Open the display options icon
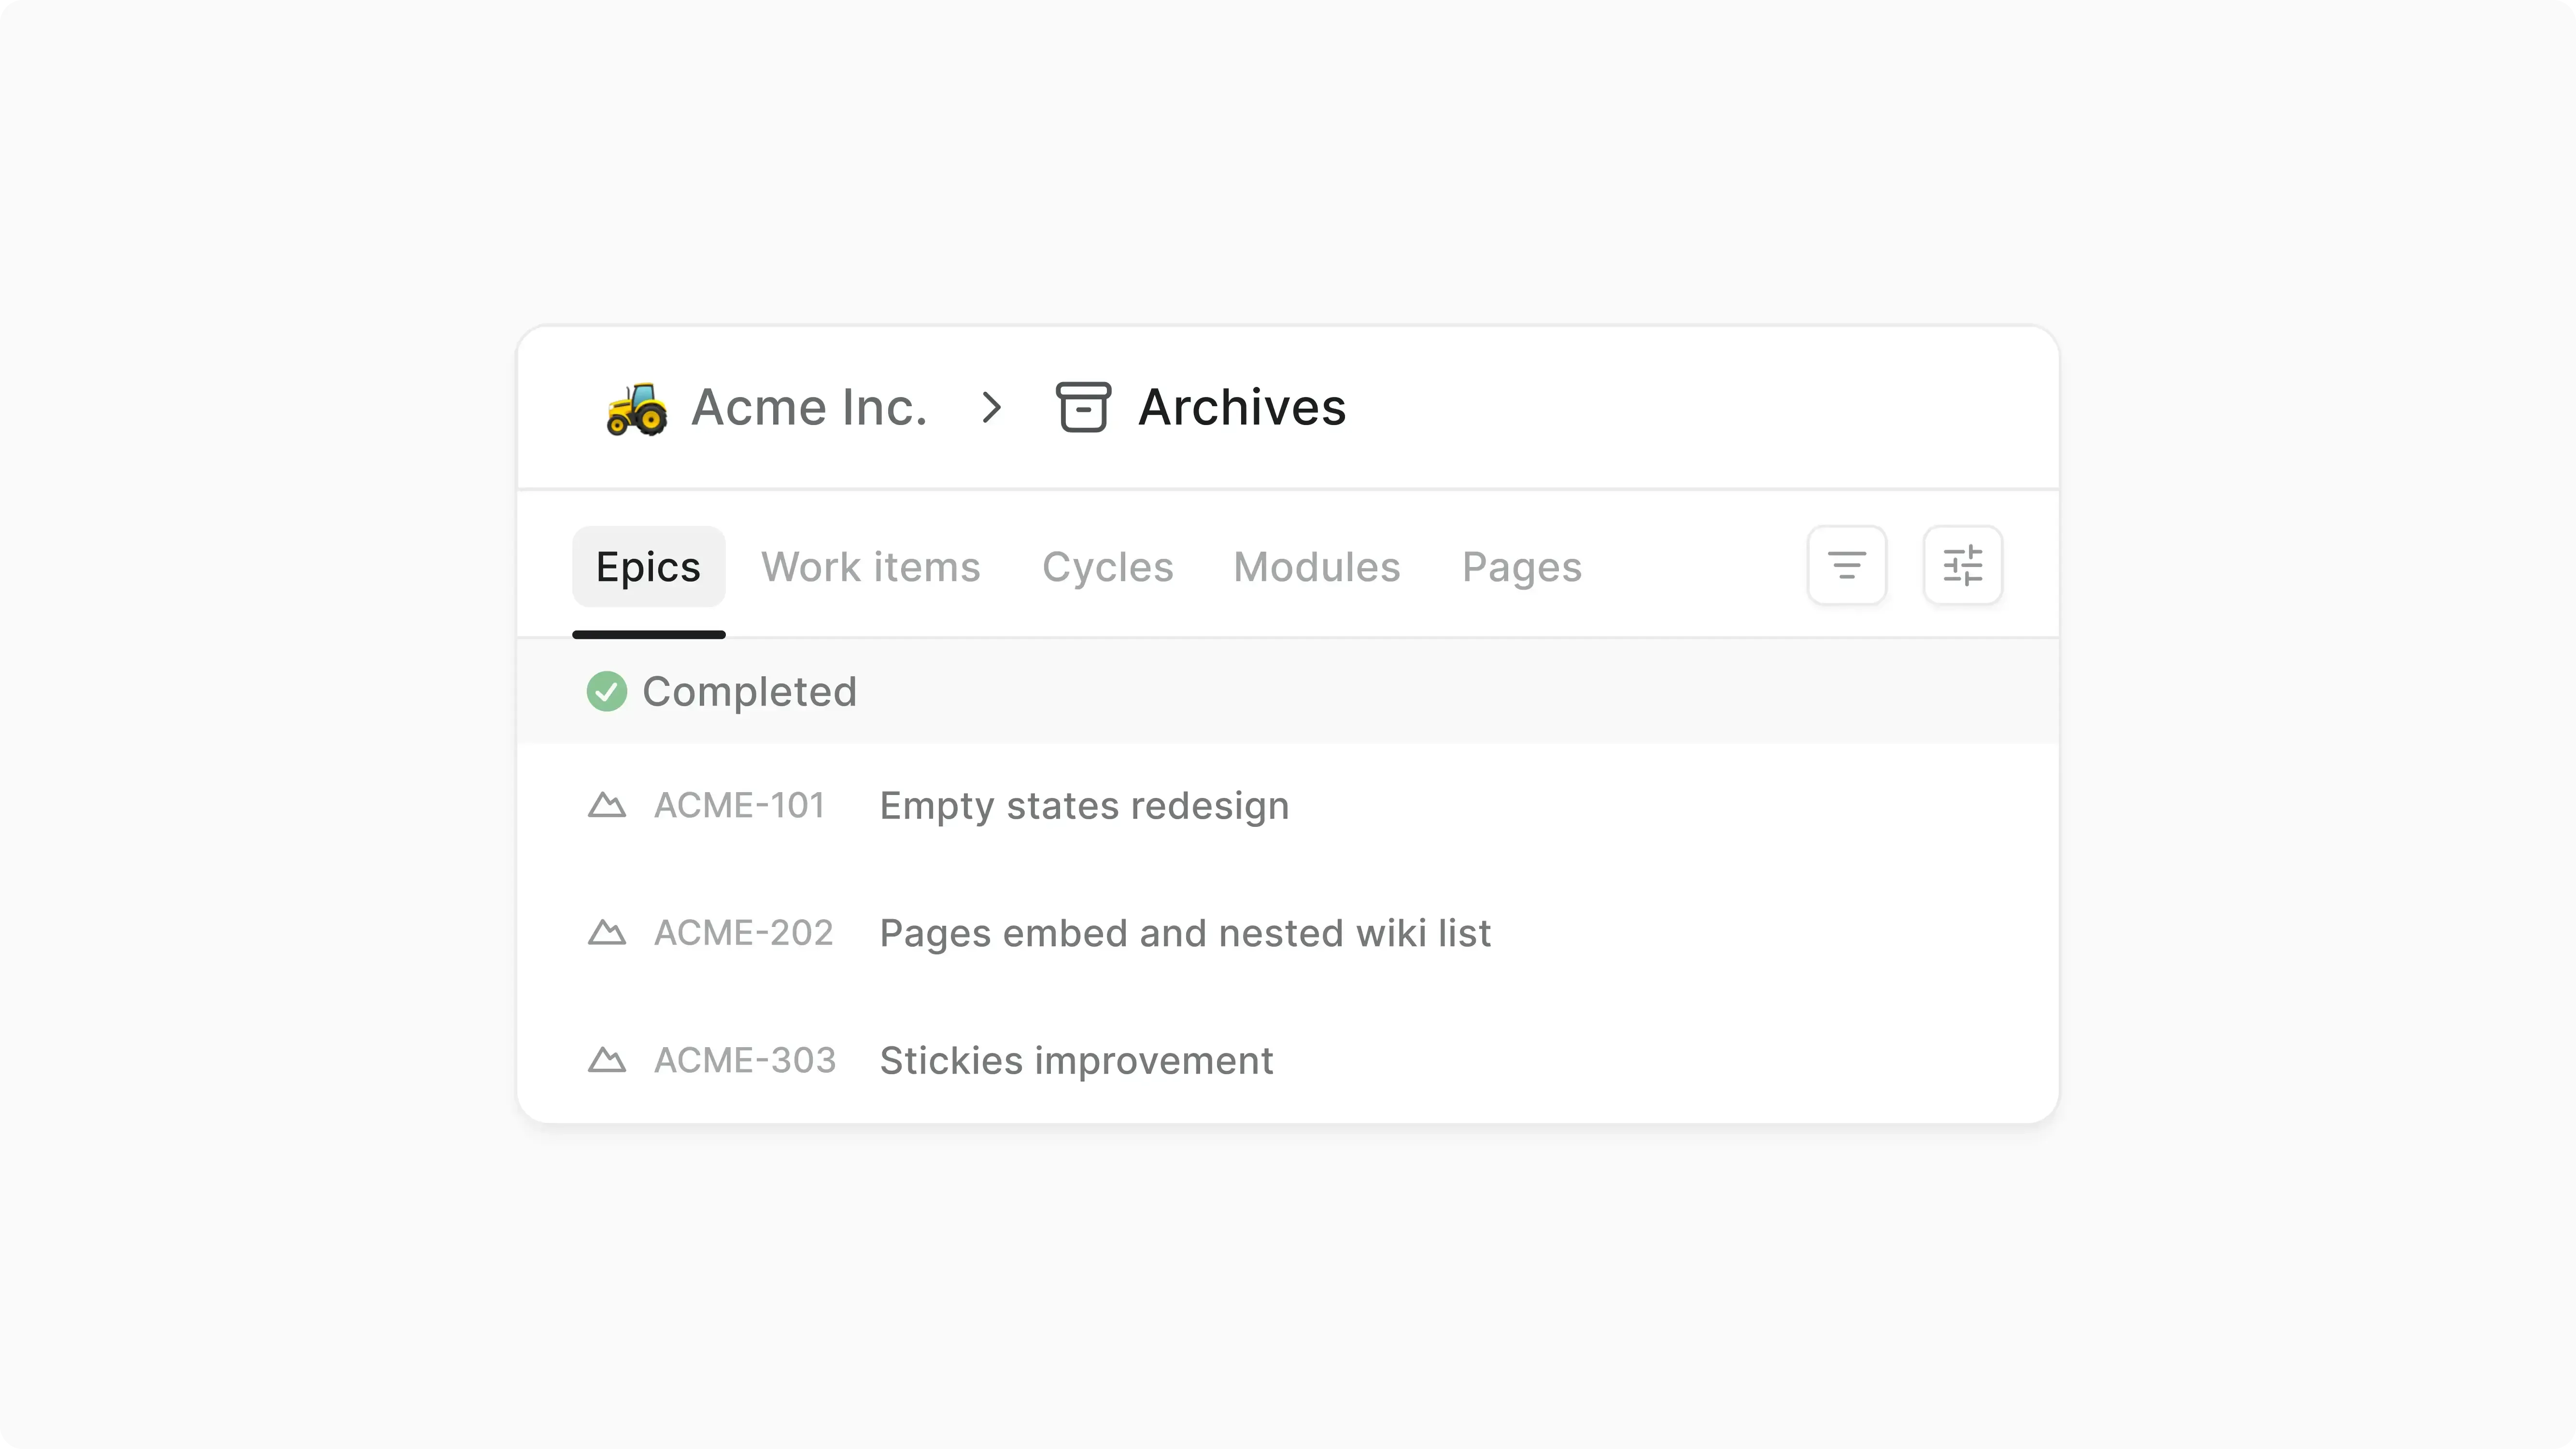The image size is (2576, 1449). 1963,565
